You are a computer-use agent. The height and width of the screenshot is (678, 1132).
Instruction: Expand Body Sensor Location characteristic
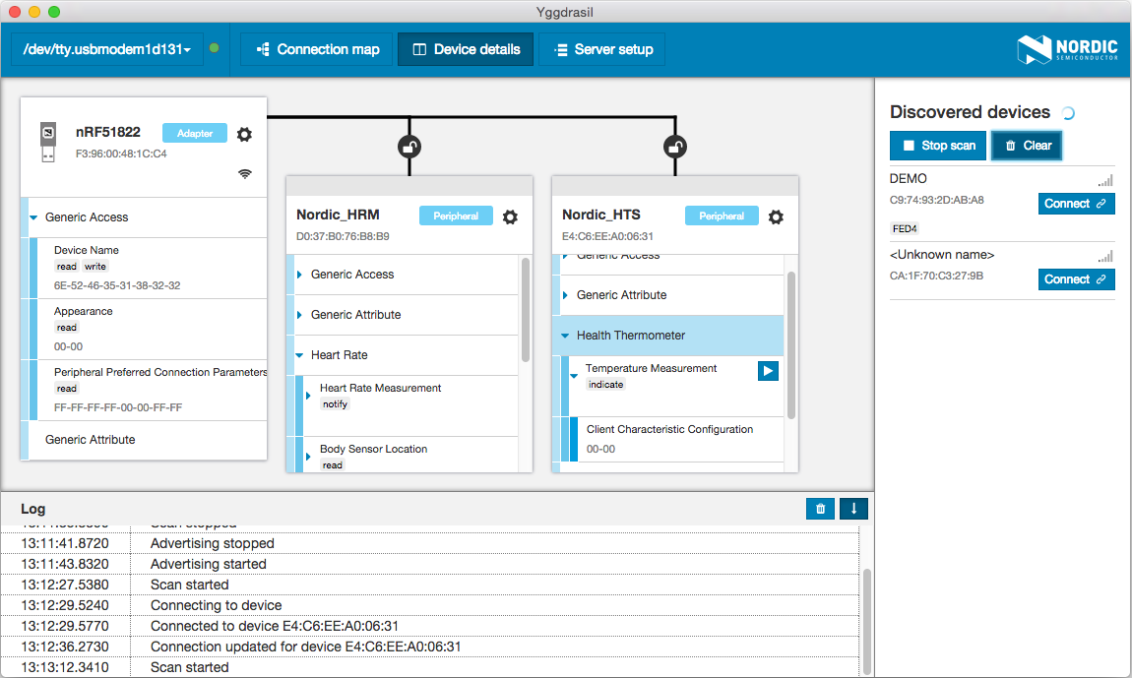point(308,457)
